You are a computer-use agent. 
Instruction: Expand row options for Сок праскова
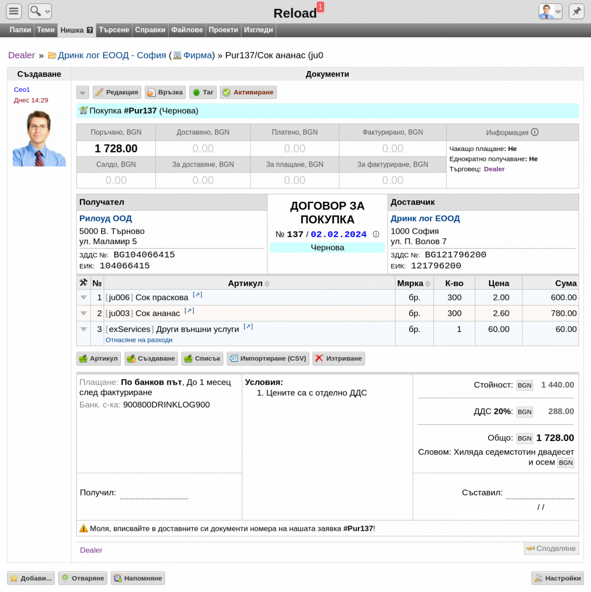83,297
